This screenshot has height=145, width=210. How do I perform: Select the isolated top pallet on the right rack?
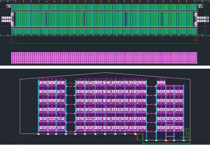coord(161,82)
